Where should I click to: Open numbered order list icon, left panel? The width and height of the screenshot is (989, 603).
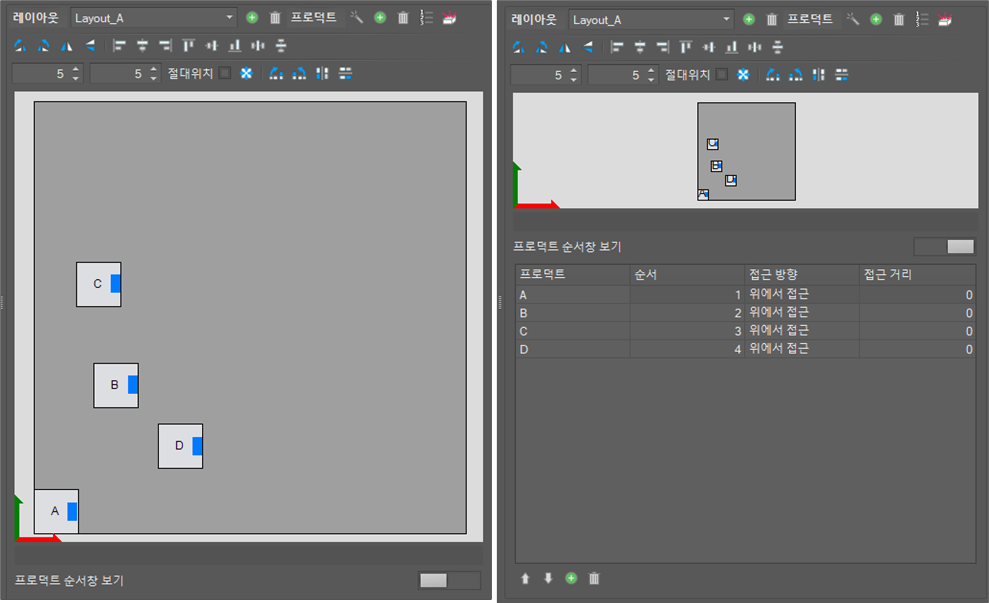pos(426,18)
